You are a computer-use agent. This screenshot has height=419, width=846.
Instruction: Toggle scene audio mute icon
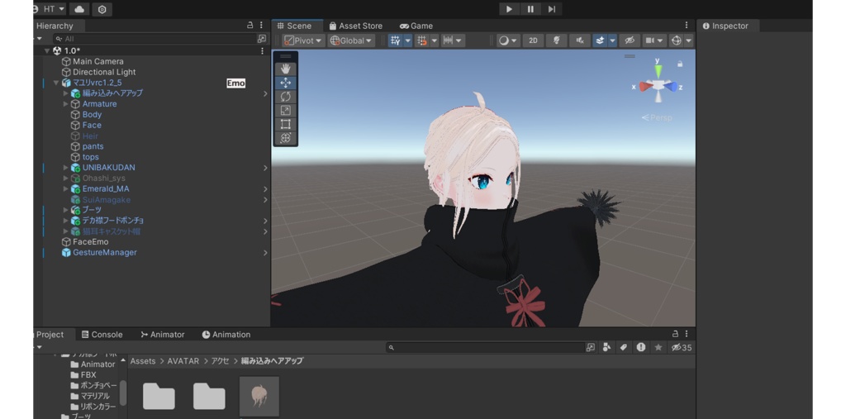click(x=579, y=40)
